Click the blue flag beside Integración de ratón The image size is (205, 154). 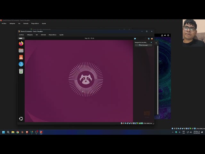151,42
